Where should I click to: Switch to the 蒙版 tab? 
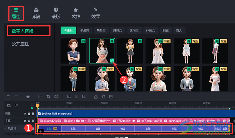56,13
